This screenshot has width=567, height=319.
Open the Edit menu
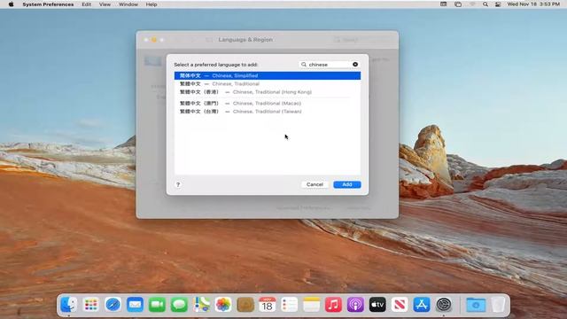pyautogui.click(x=87, y=4)
